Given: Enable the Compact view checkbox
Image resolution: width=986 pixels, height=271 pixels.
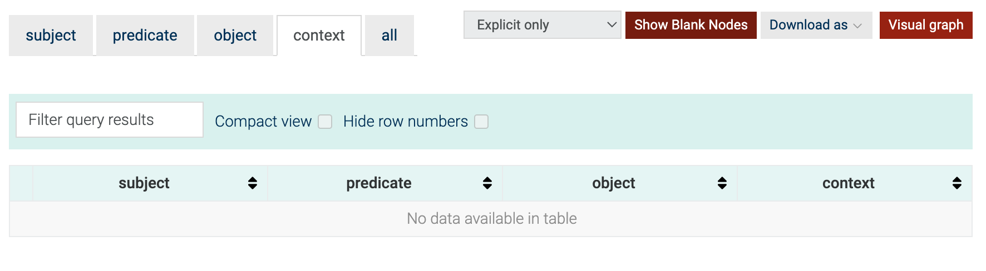Looking at the screenshot, I should (325, 122).
